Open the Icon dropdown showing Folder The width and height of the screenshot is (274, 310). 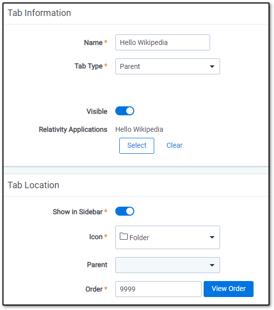click(168, 237)
